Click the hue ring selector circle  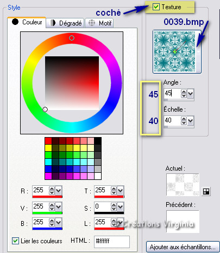(x=72, y=38)
